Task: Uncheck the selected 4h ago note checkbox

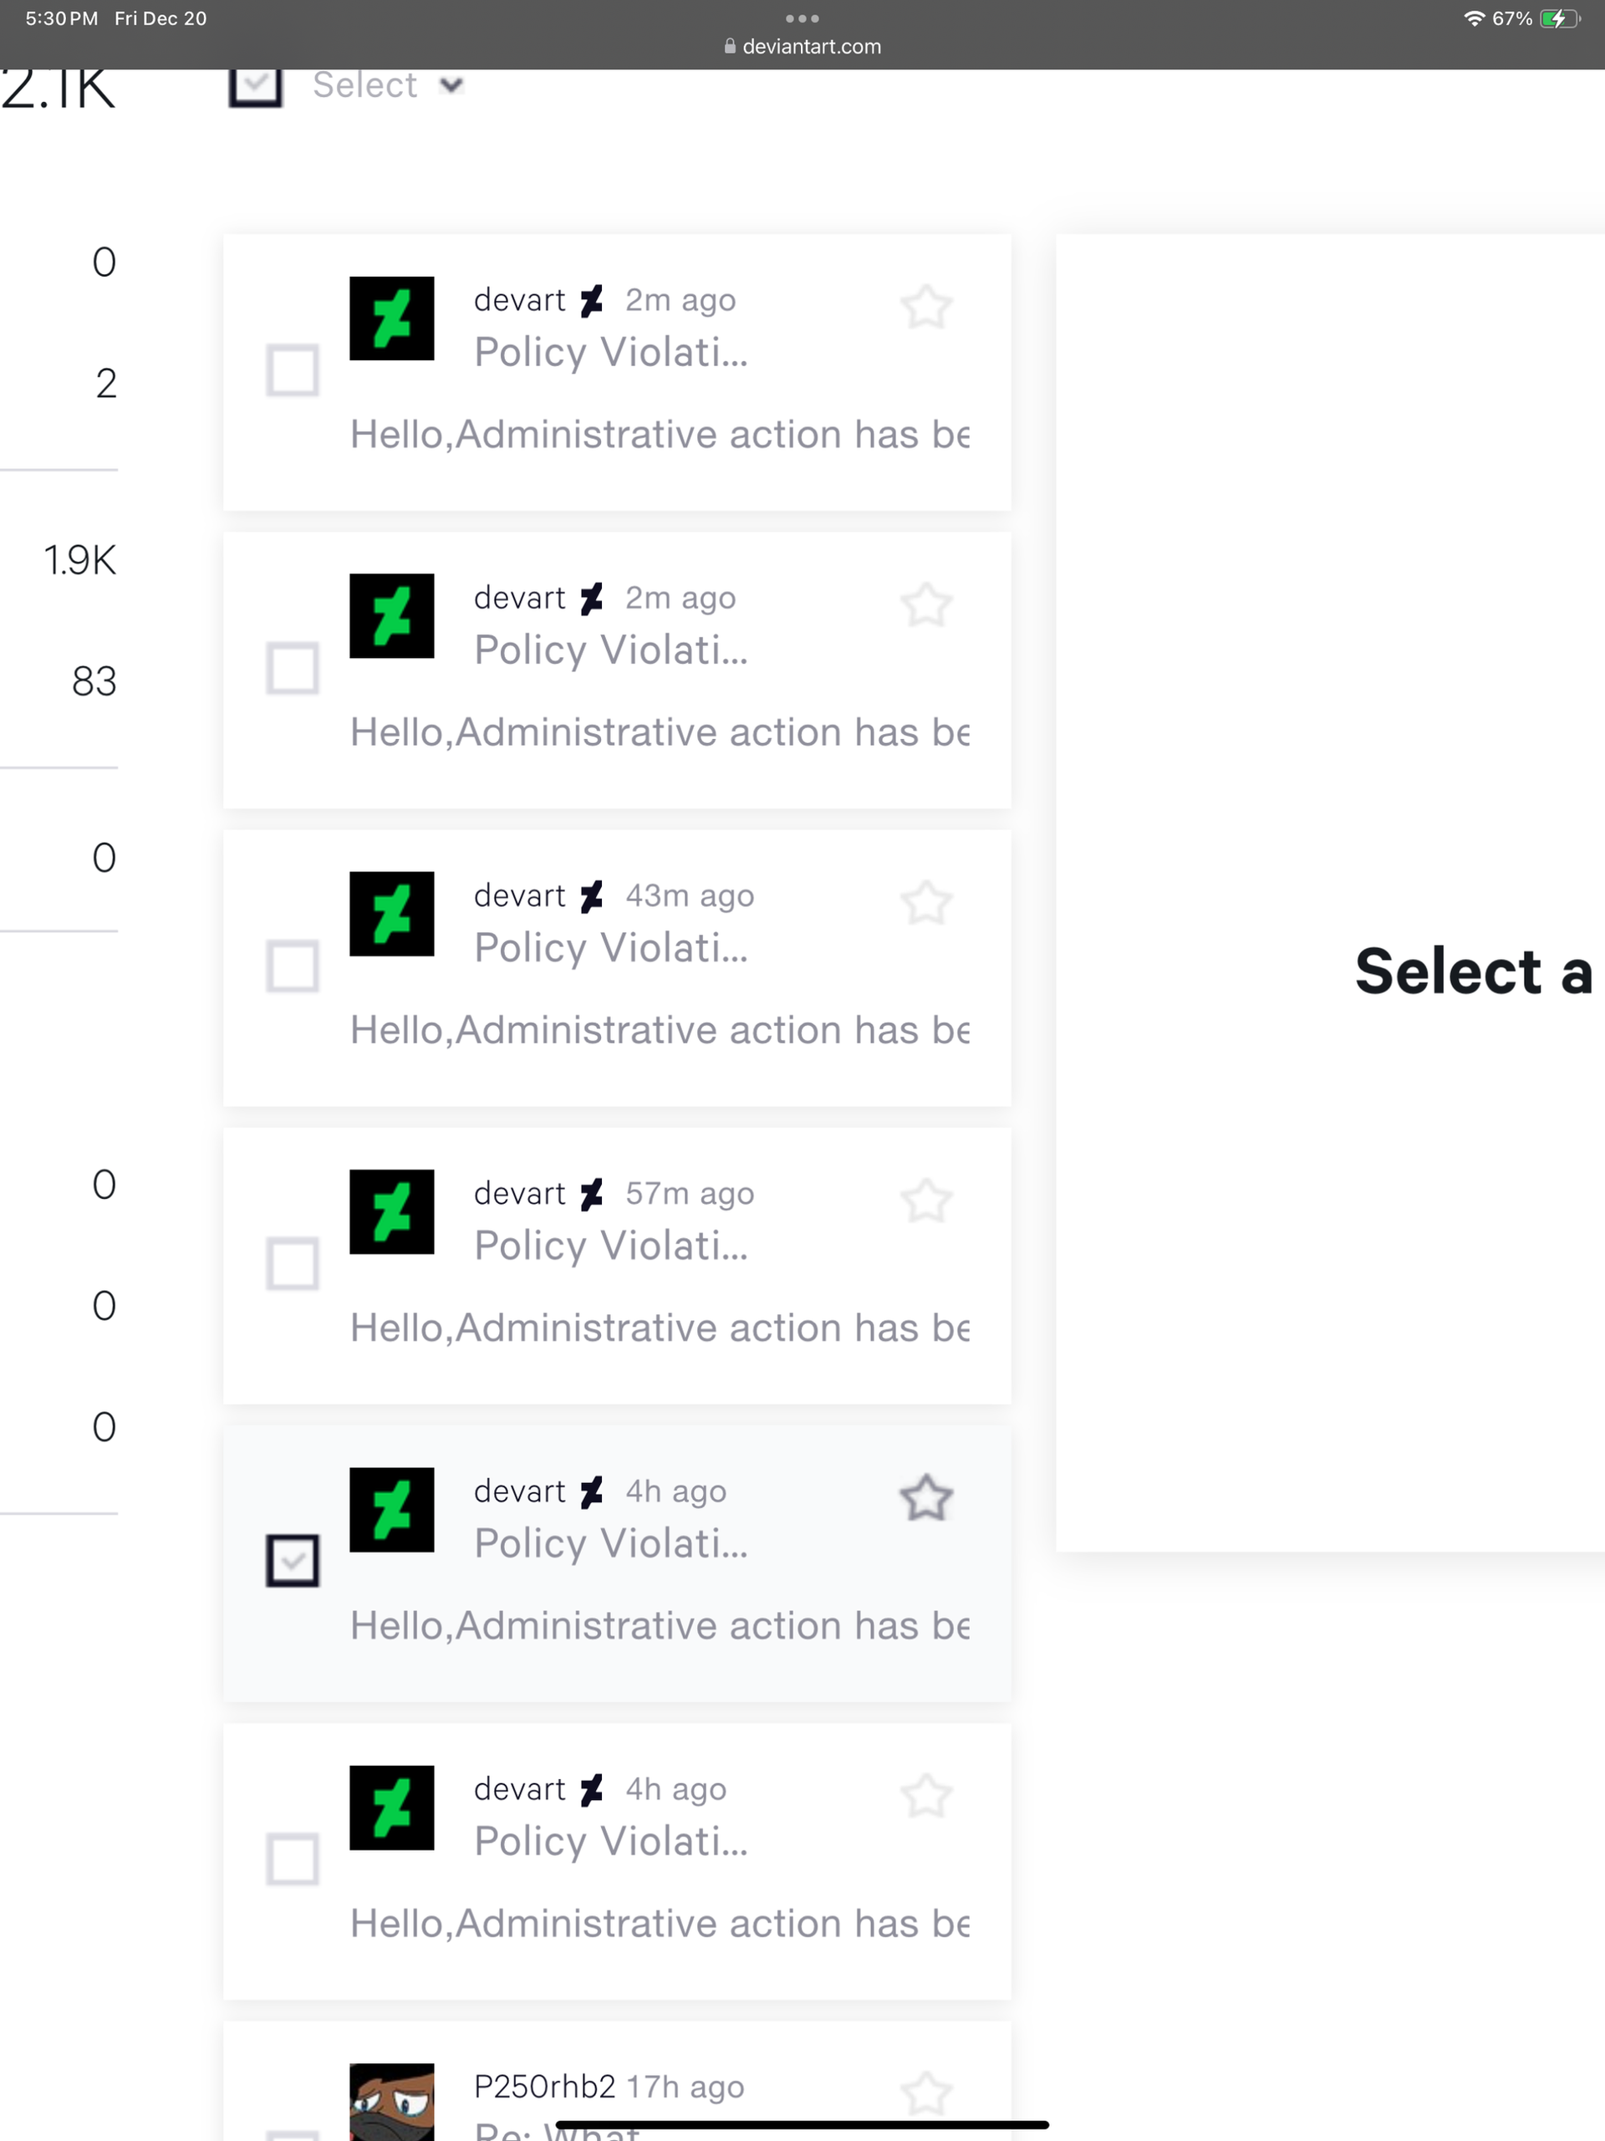Action: (x=293, y=1560)
